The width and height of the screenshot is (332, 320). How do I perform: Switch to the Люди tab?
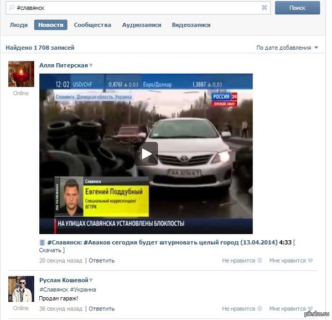pyautogui.click(x=19, y=25)
